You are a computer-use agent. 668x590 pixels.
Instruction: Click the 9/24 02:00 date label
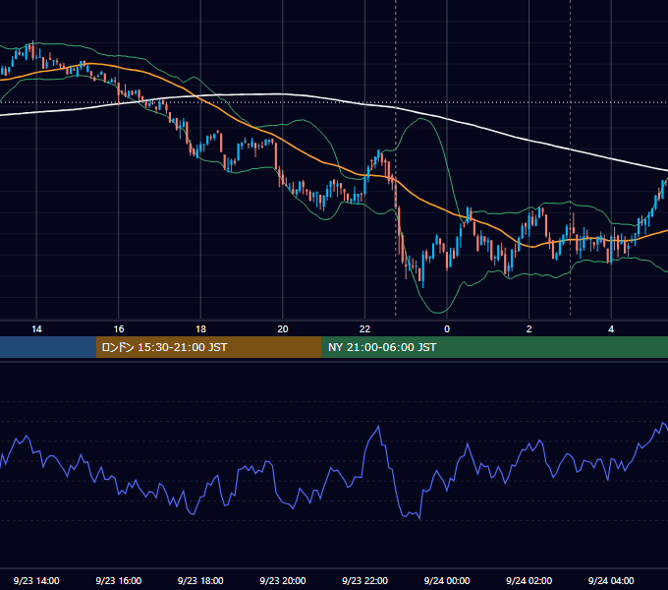[x=529, y=580]
